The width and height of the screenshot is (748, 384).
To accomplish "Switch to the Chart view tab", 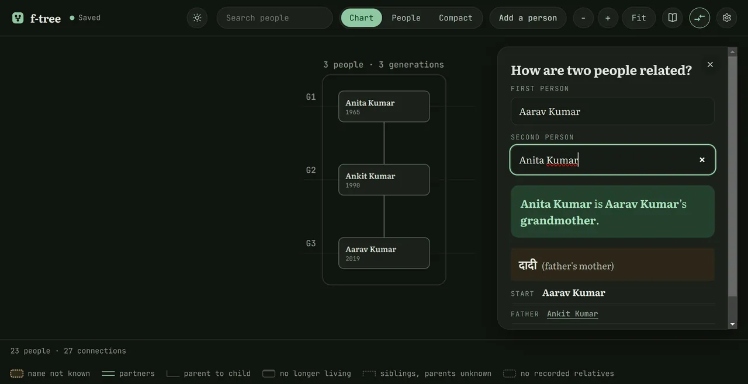I will (x=362, y=18).
